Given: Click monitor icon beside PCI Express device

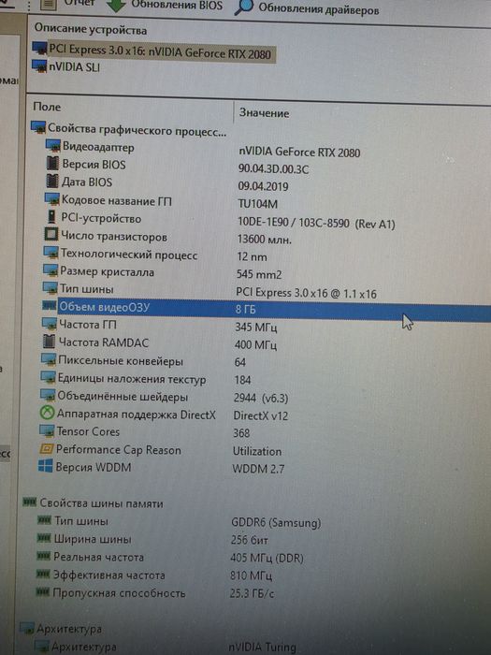Looking at the screenshot, I should click(39, 48).
